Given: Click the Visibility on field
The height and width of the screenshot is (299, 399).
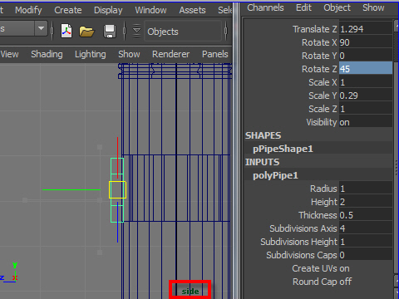Looking at the screenshot, I should click(366, 122).
